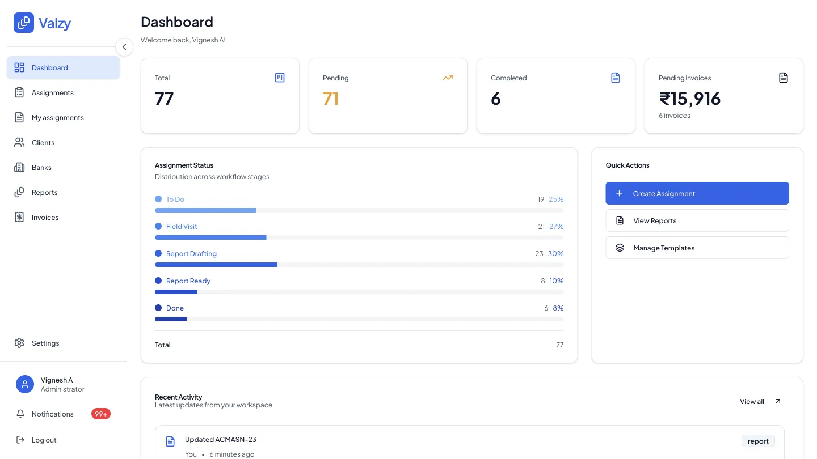Click the Report Ready progress bar
The image size is (817, 459).
pos(359,292)
